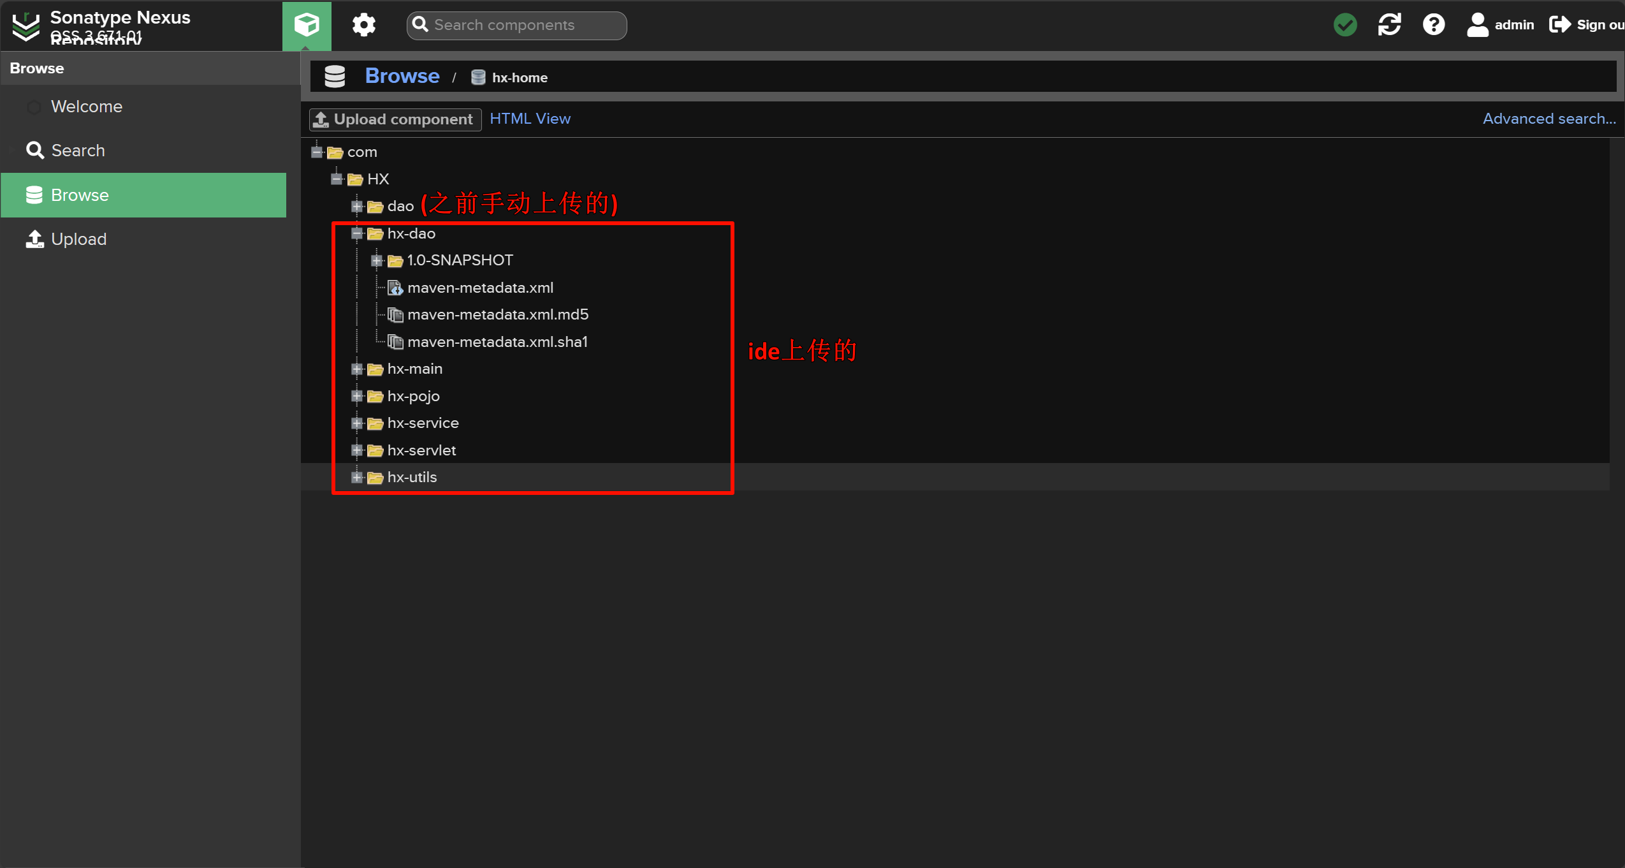Screen dimensions: 1625x868
Task: Collapse the com folder node
Action: click(317, 152)
